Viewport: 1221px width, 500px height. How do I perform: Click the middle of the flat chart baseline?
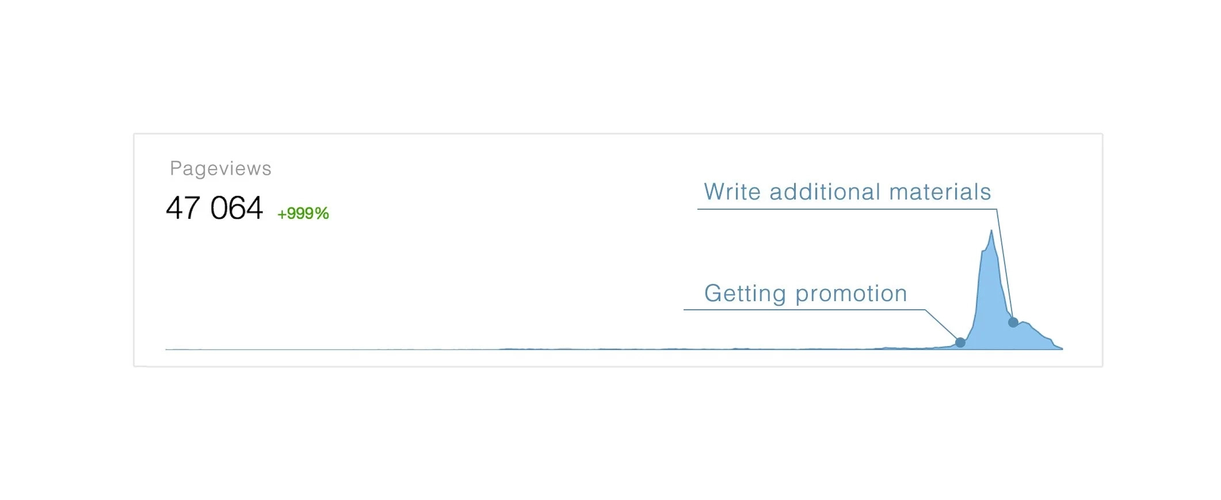[x=575, y=349]
